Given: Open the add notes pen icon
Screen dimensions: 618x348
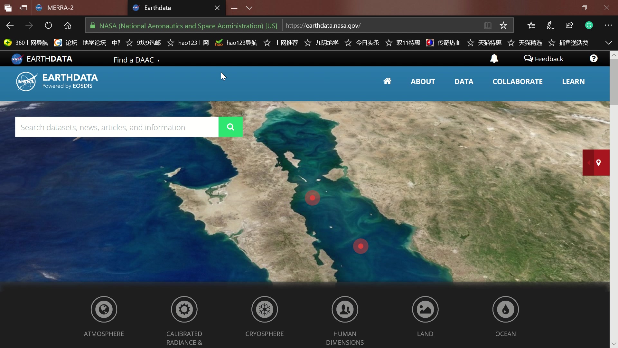Looking at the screenshot, I should tap(550, 25).
